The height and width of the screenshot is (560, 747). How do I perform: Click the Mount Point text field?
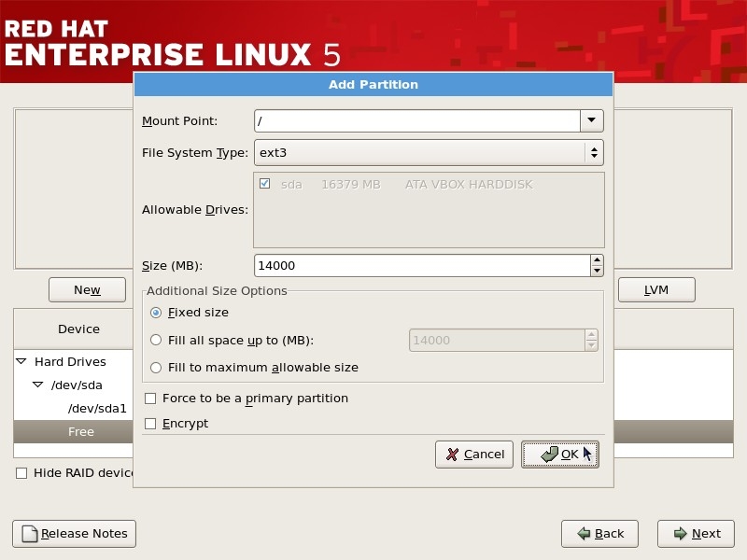tap(417, 120)
